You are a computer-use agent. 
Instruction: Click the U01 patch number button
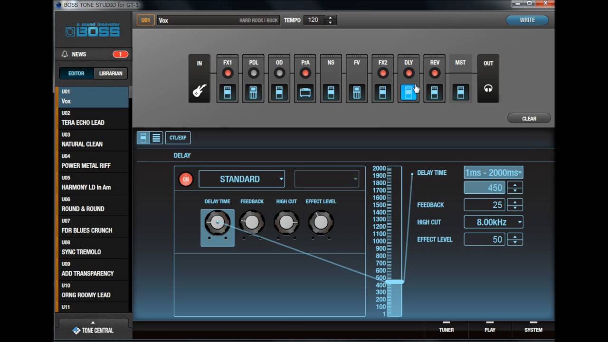click(x=145, y=20)
